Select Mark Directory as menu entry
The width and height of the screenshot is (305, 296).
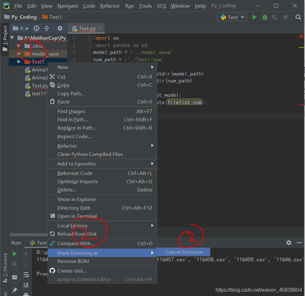tap(102, 253)
